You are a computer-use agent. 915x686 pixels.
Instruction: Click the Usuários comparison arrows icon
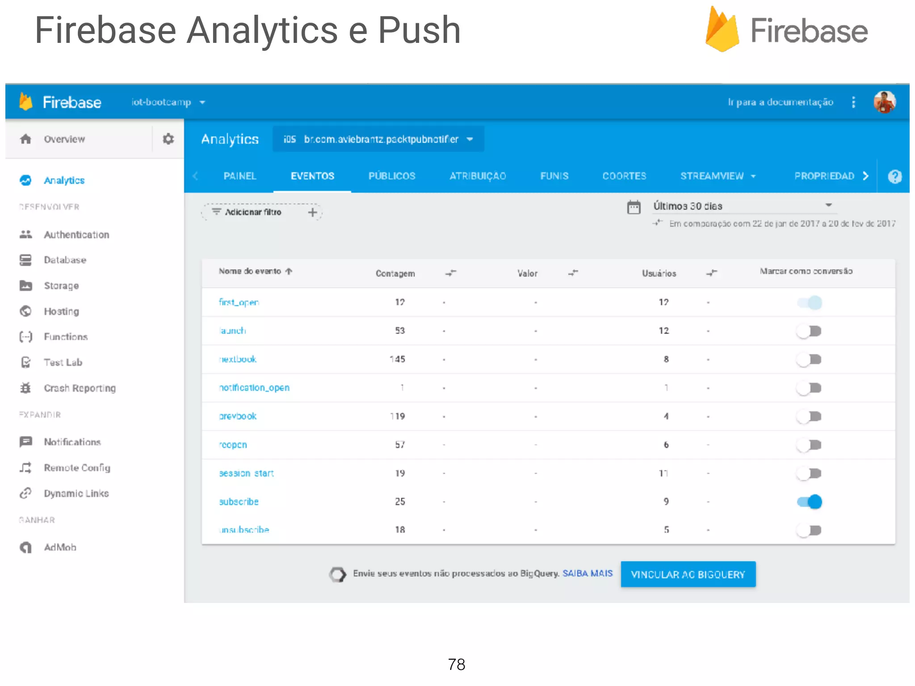pyautogui.click(x=712, y=272)
